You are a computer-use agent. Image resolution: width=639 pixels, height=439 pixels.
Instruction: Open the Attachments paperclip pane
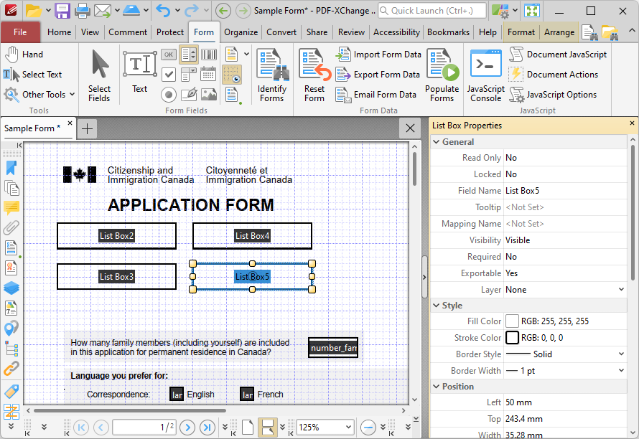[x=11, y=227]
